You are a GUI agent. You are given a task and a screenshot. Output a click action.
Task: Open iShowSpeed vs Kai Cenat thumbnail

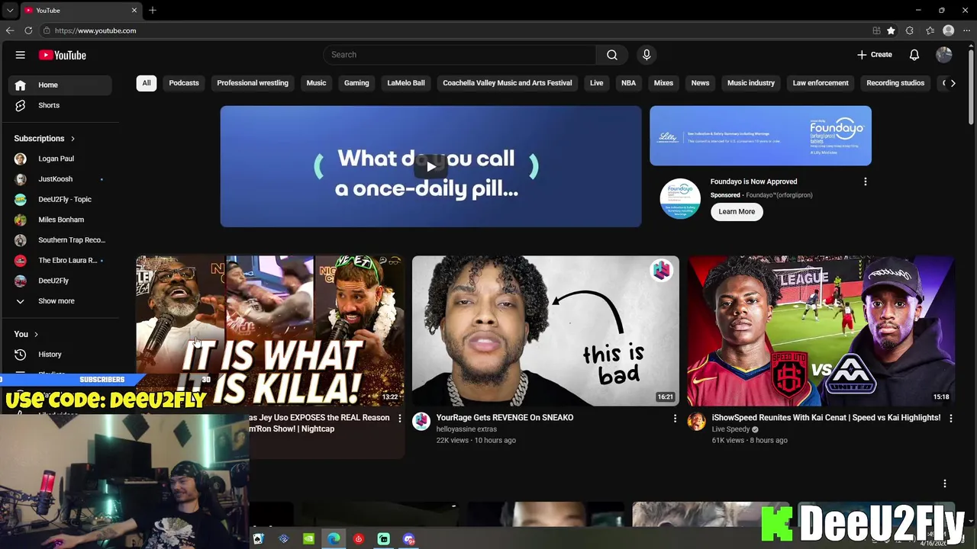[x=821, y=331]
